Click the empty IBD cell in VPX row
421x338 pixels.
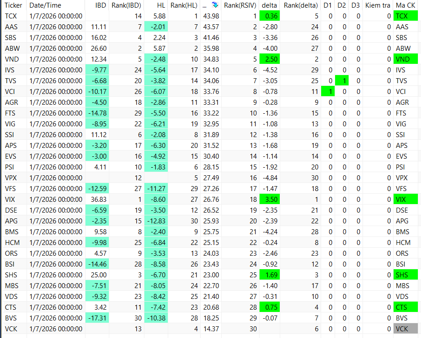(97, 178)
